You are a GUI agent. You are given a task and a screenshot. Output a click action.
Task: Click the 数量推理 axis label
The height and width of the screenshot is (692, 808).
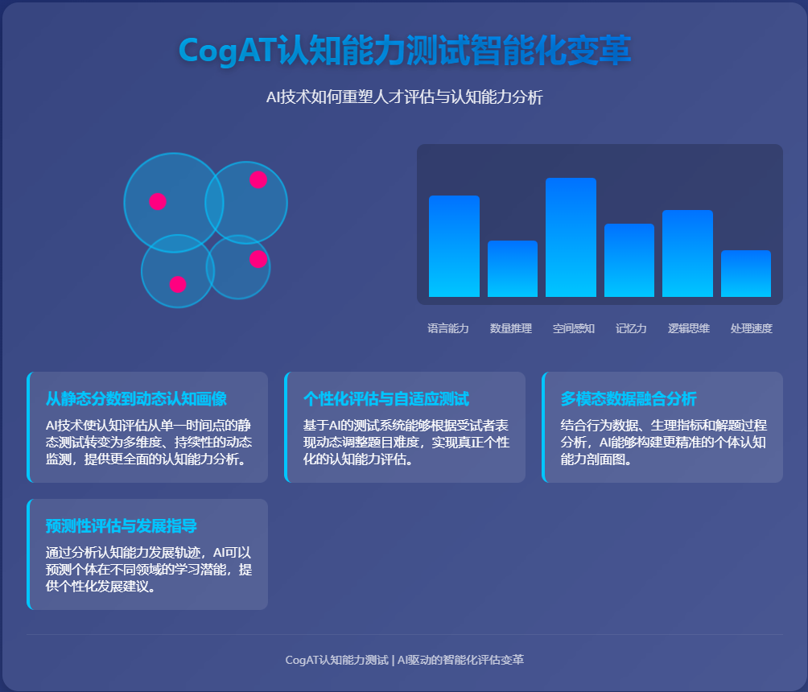coord(511,328)
